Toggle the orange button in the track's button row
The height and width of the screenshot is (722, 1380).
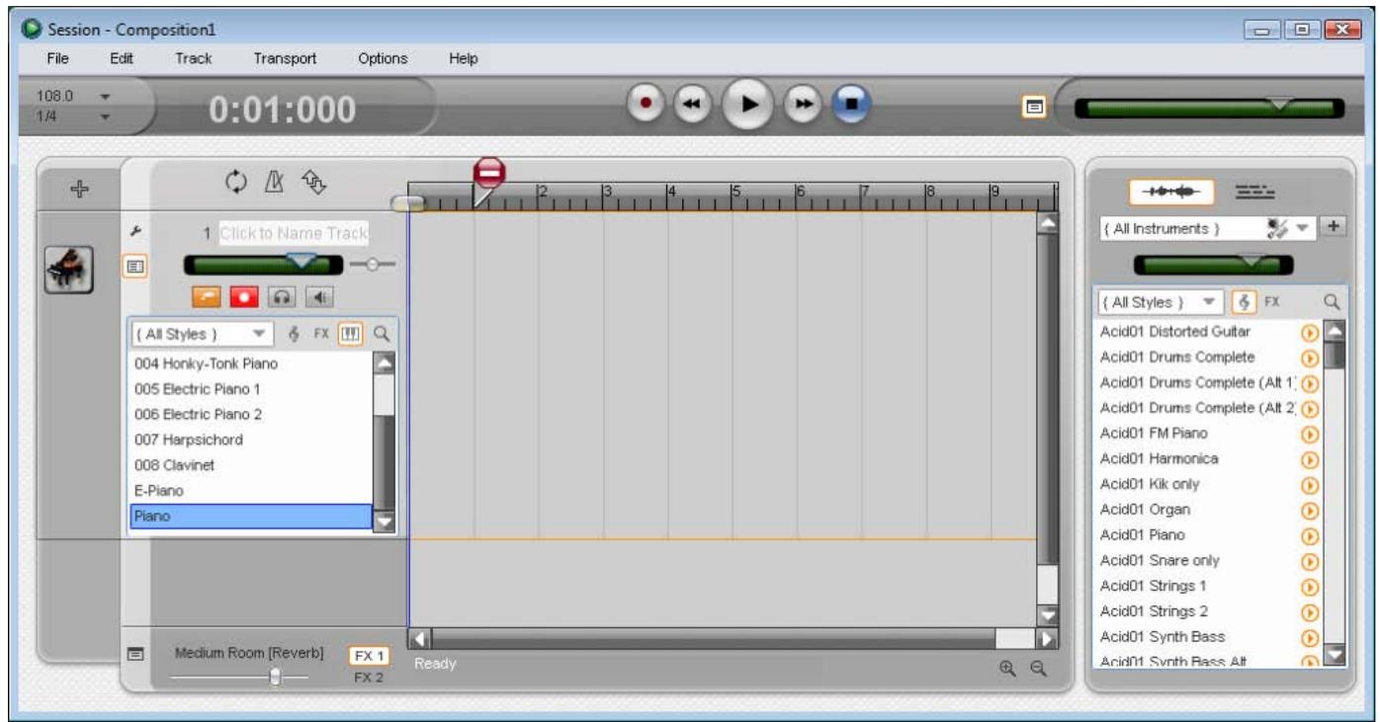click(x=207, y=296)
